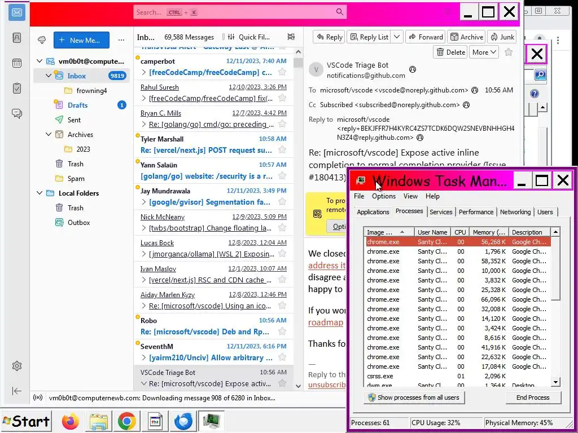Open the Reply List dropdown arrow
The height and width of the screenshot is (433, 578).
click(397, 37)
